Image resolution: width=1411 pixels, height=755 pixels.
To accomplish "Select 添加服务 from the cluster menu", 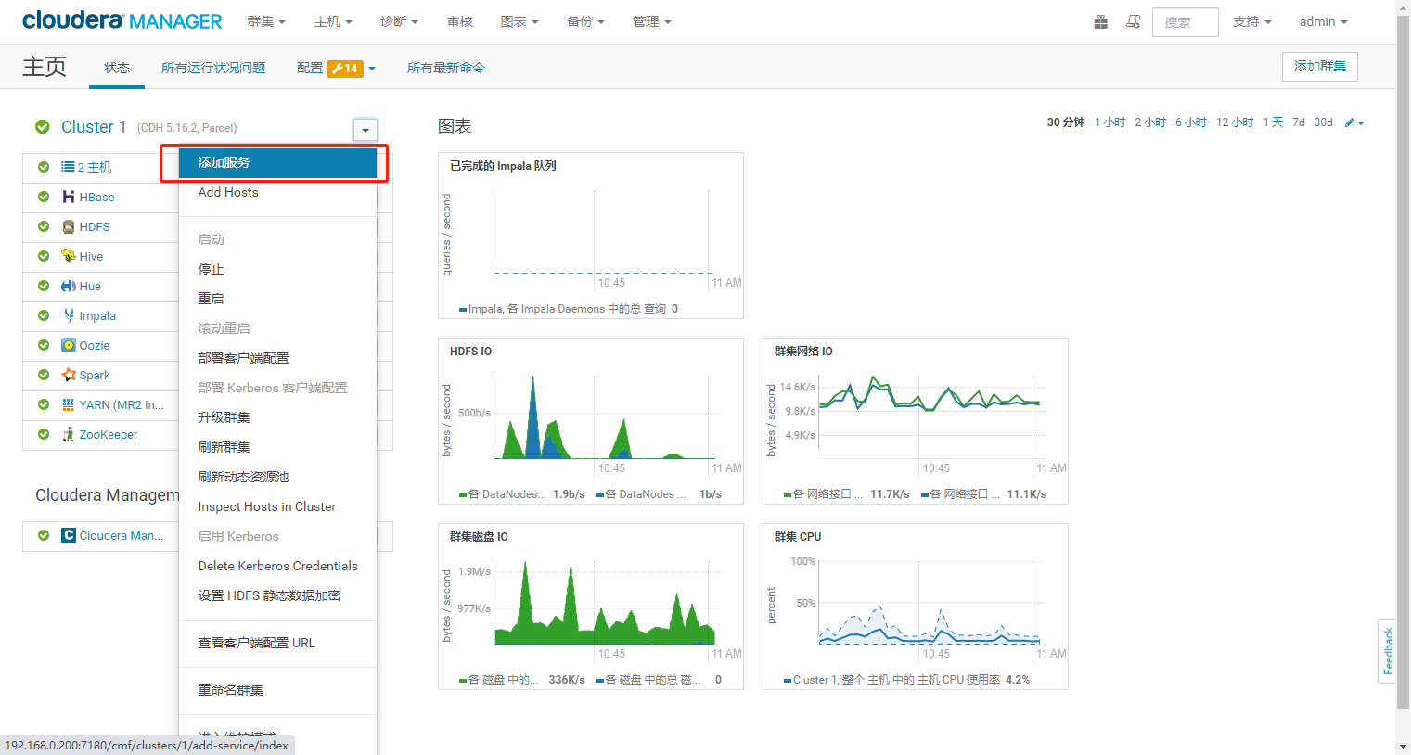I will coord(278,162).
